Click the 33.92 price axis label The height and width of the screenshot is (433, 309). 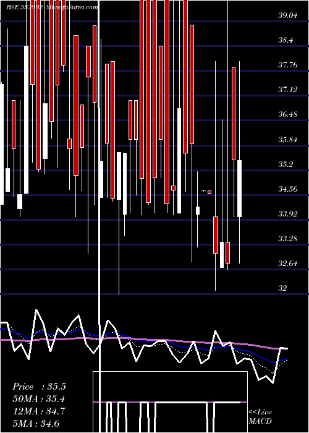(x=288, y=214)
